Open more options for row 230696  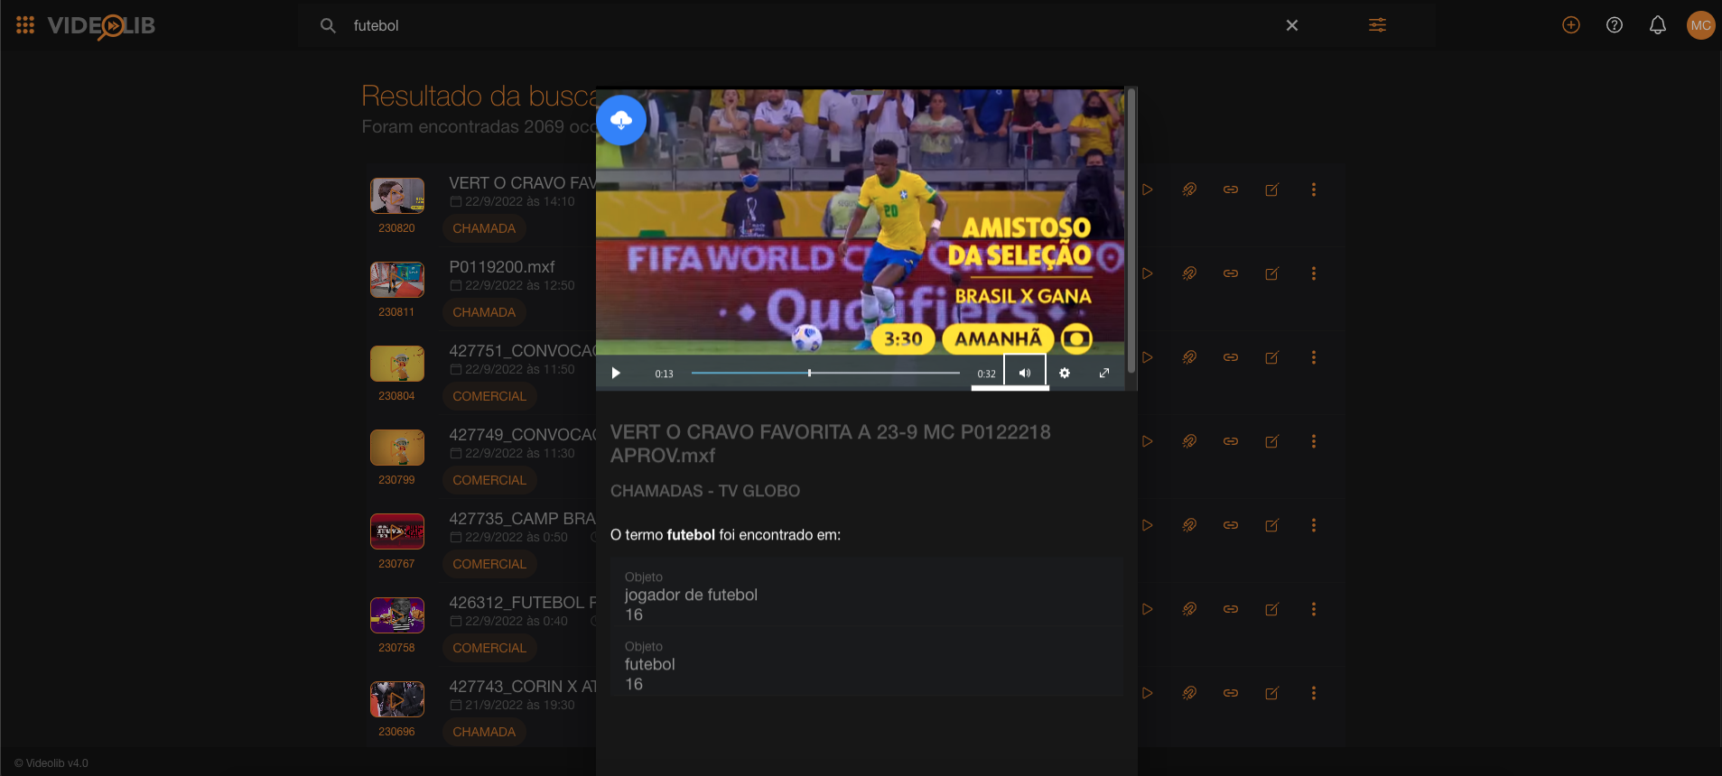[x=1314, y=693]
